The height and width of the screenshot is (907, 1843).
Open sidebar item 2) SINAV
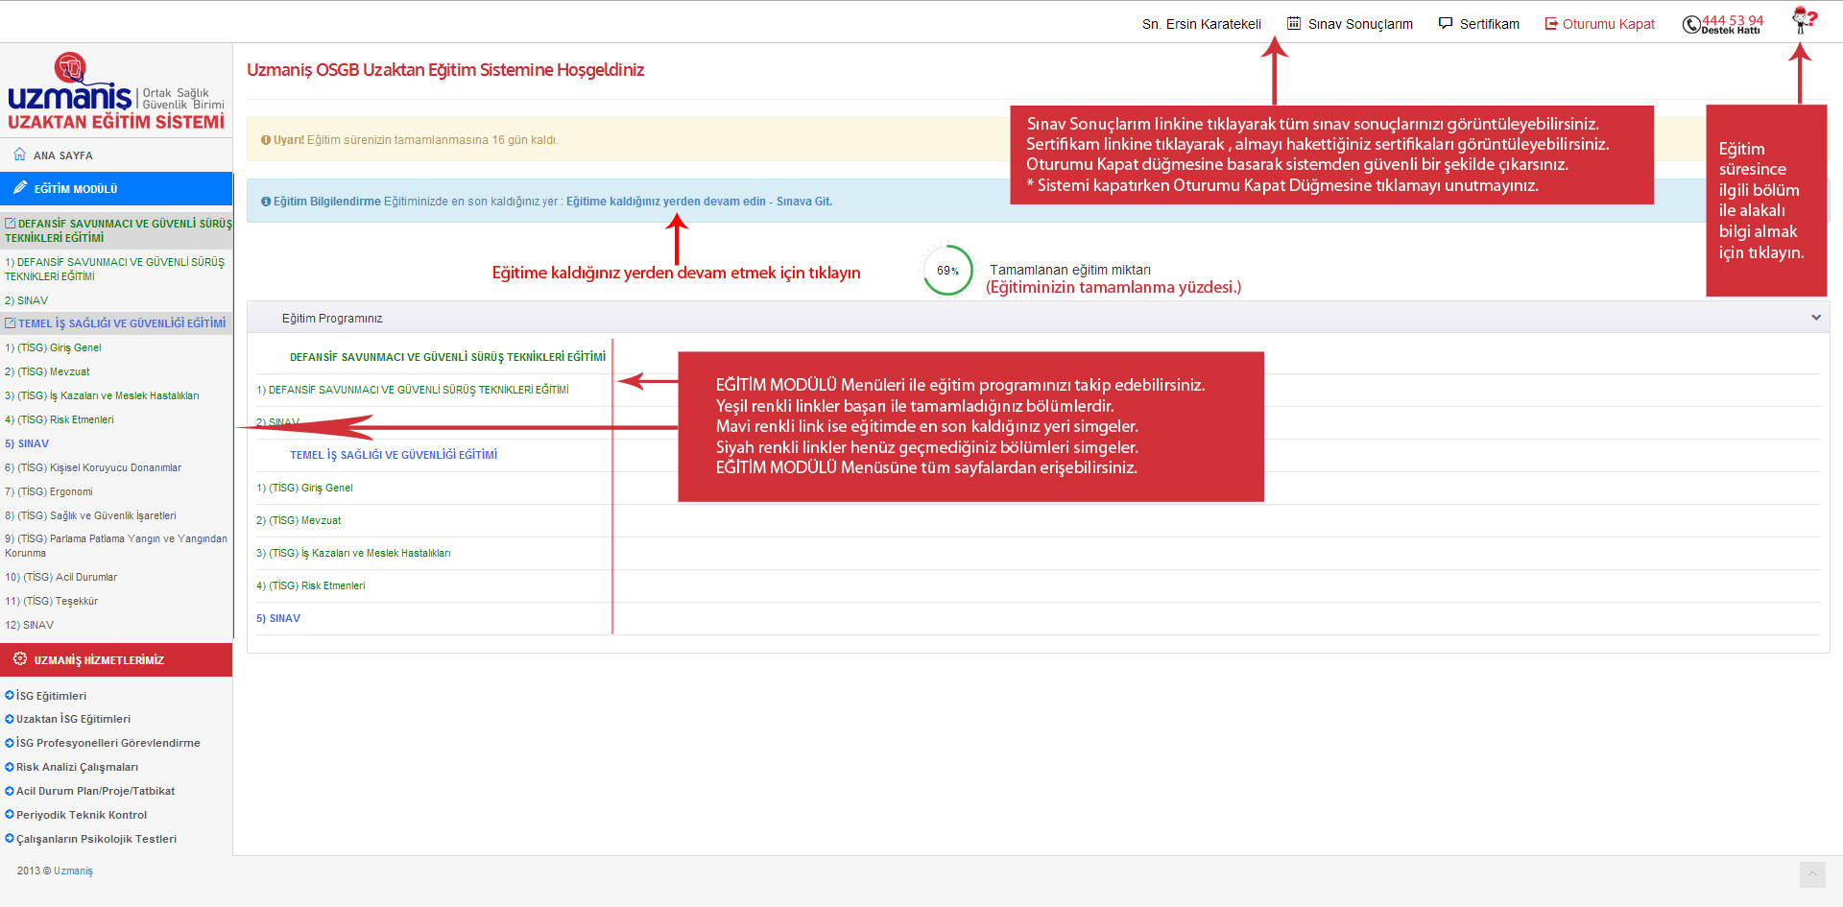[x=27, y=300]
